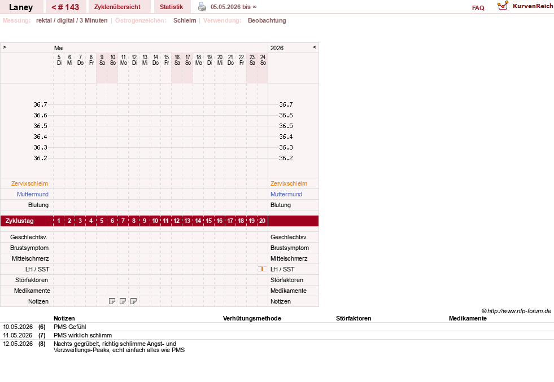Click the left Notizen row label
Viewport: 554px width, 382px height.
point(38,301)
